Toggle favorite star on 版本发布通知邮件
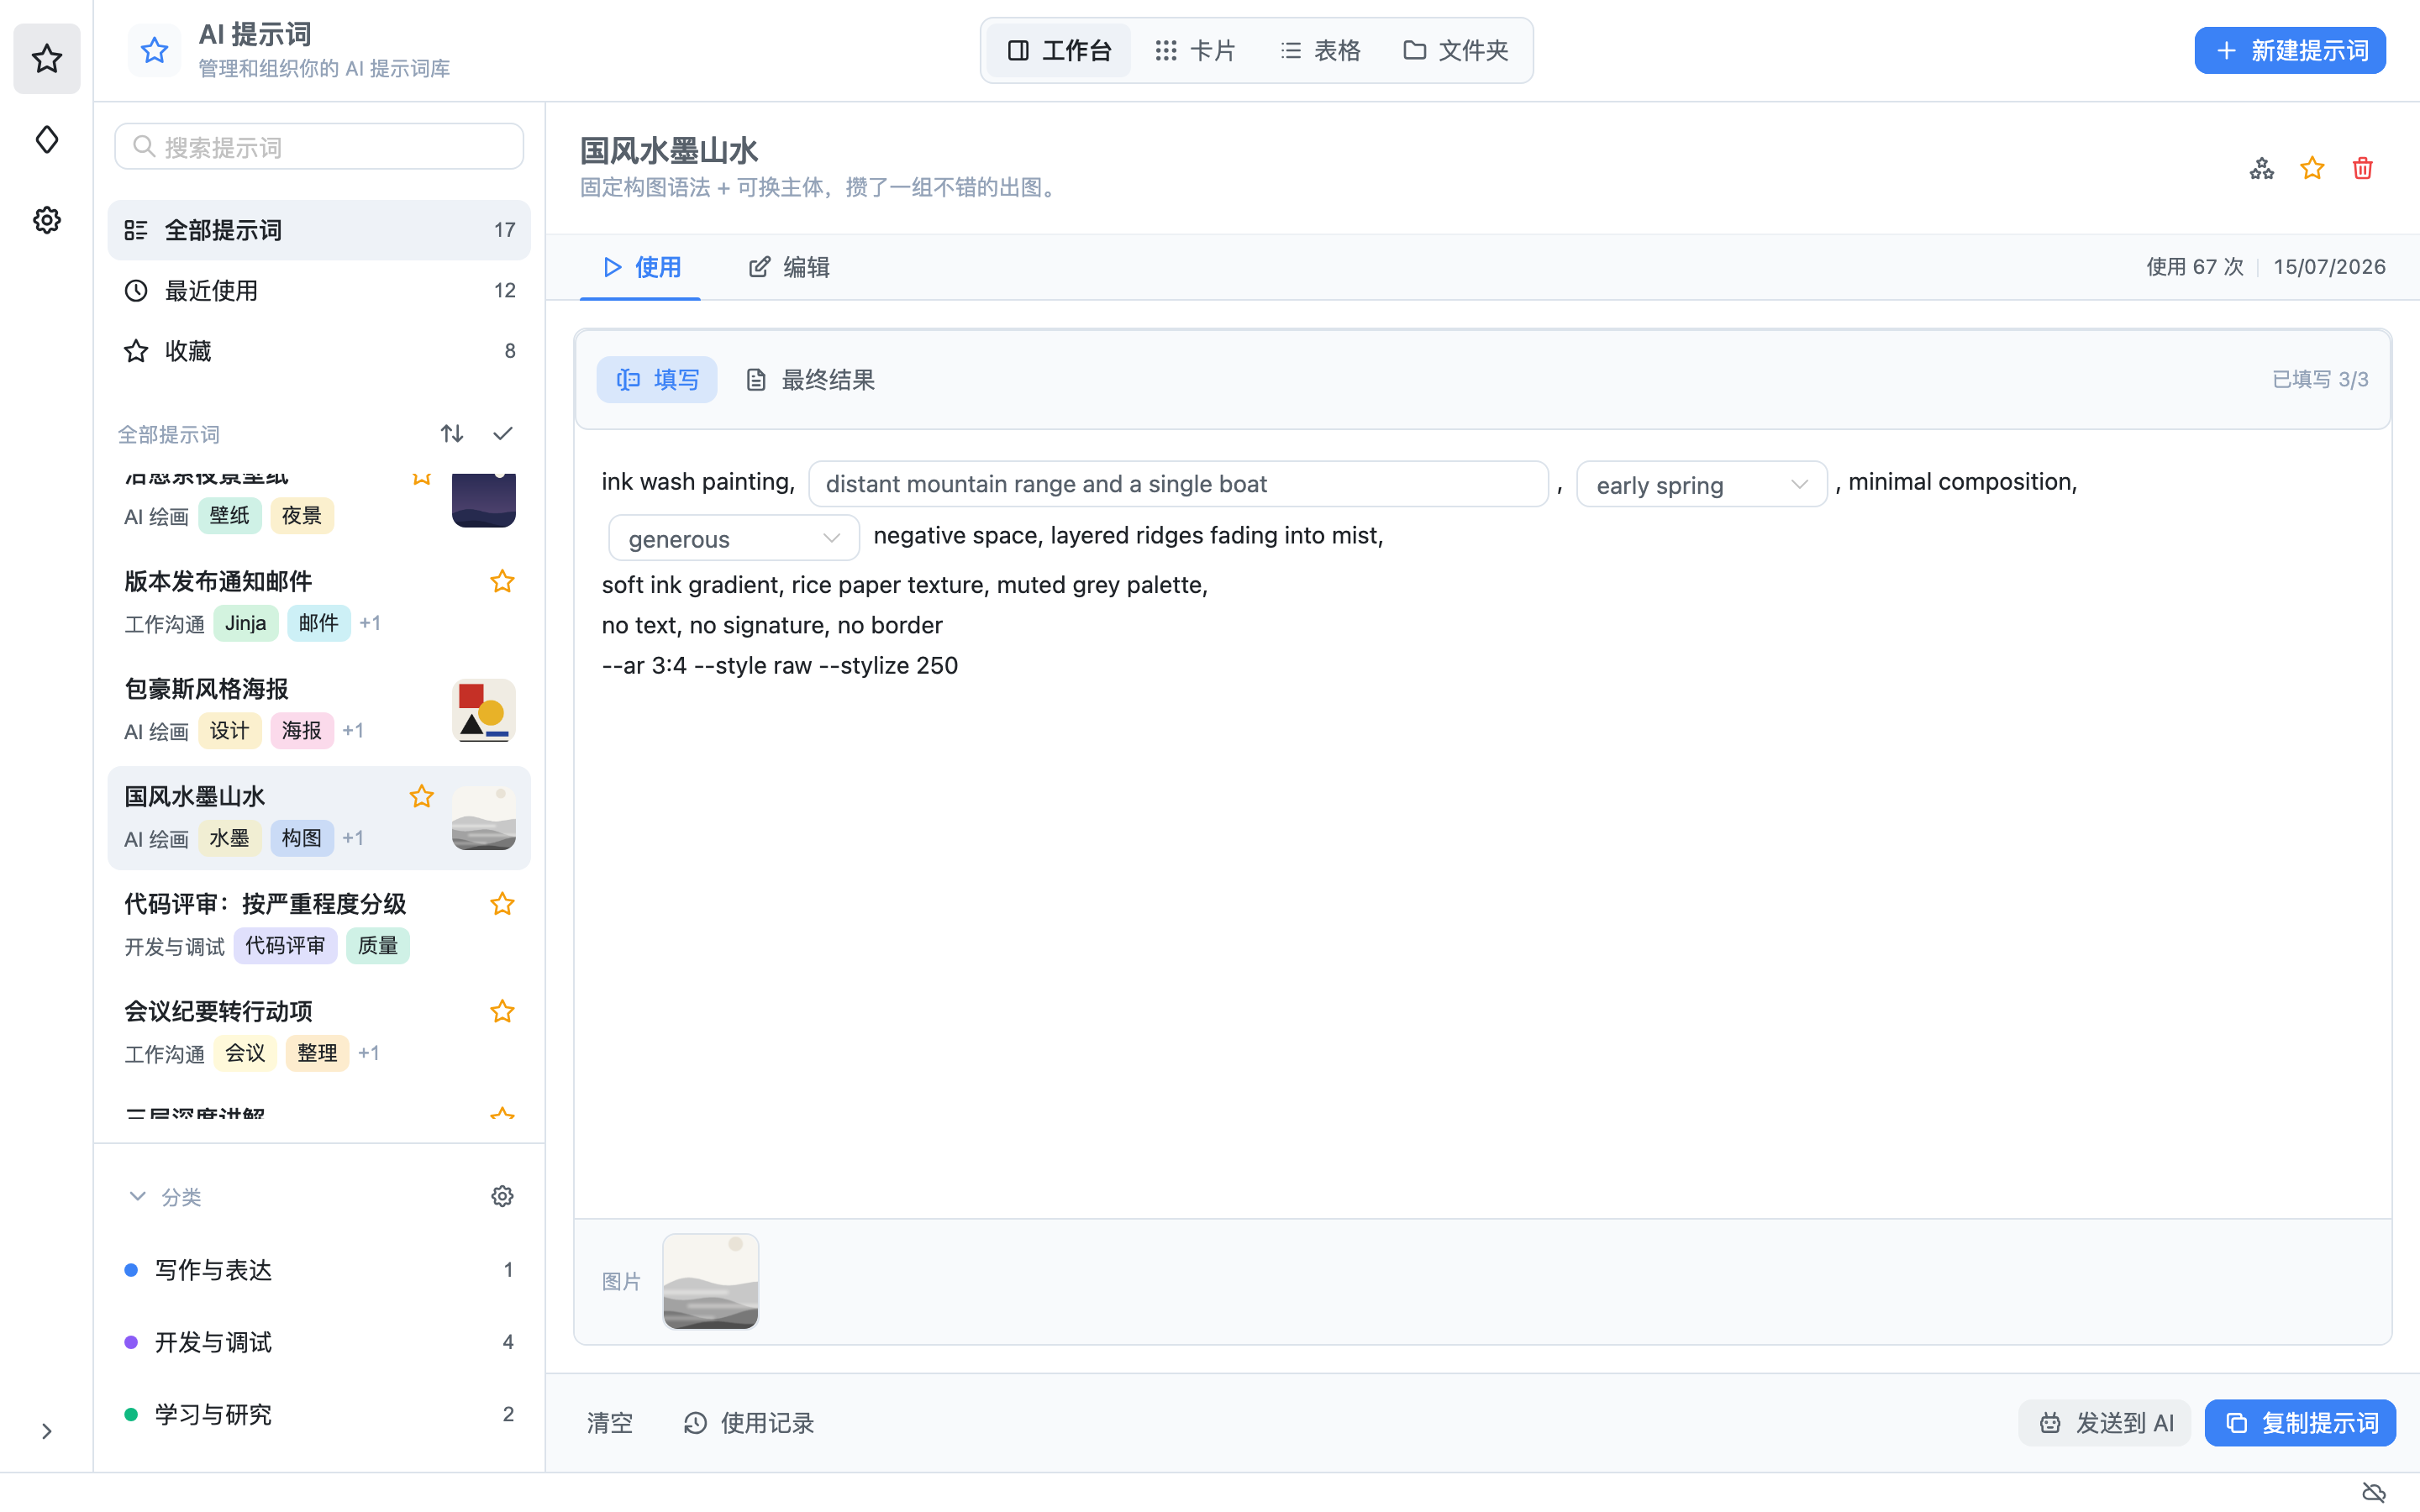This screenshot has height=1512, width=2420. pyautogui.click(x=502, y=581)
